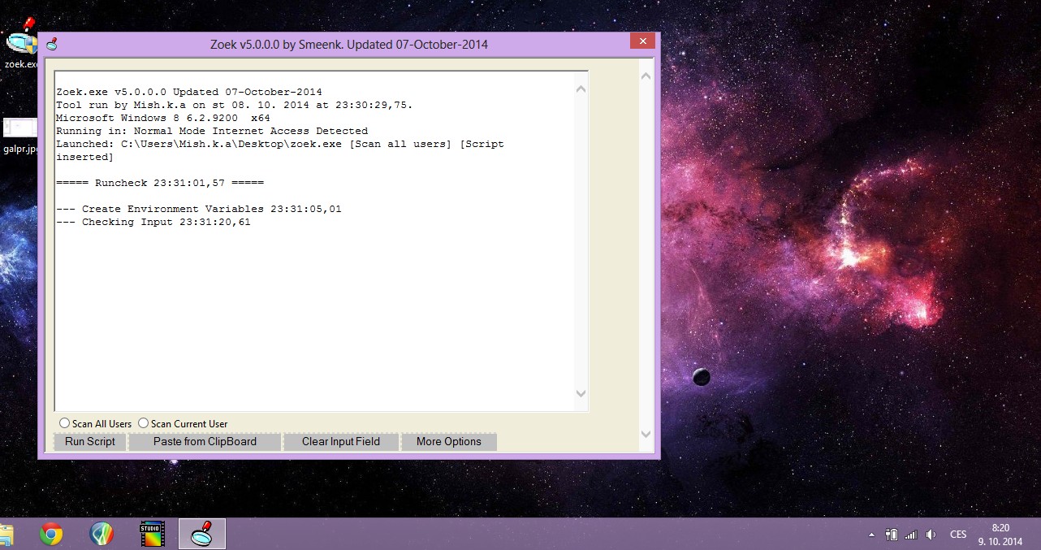This screenshot has height=550, width=1041.
Task: Open More Options
Action: coord(449,442)
